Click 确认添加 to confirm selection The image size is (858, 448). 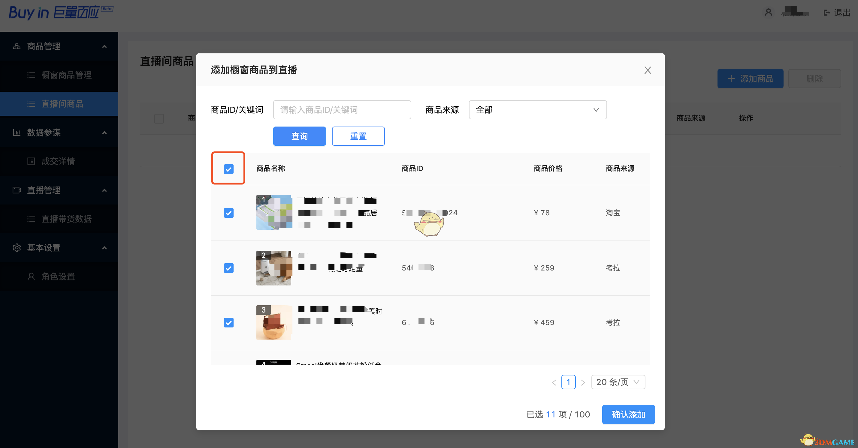click(628, 414)
